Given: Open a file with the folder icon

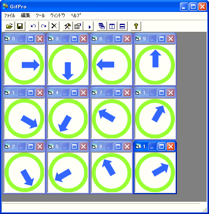Looking at the screenshot, I should [x=10, y=26].
